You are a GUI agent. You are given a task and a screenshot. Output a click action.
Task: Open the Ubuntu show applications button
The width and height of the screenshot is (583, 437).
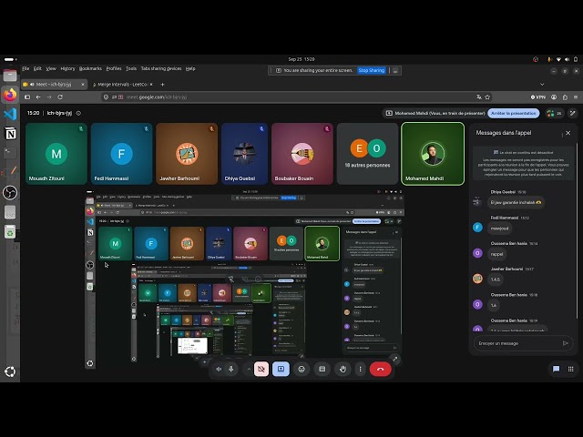tap(10, 371)
